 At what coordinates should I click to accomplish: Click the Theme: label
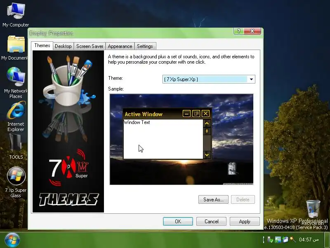(115, 78)
